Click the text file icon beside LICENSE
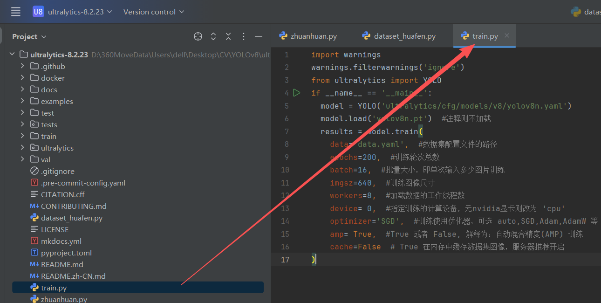Viewport: 601px width, 303px height. click(x=34, y=229)
